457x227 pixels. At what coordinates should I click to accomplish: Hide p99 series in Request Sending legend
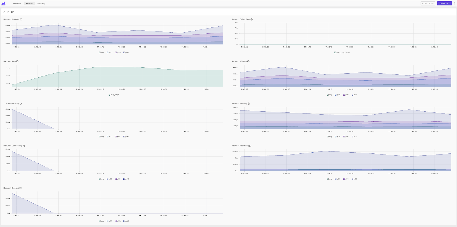click(x=354, y=137)
